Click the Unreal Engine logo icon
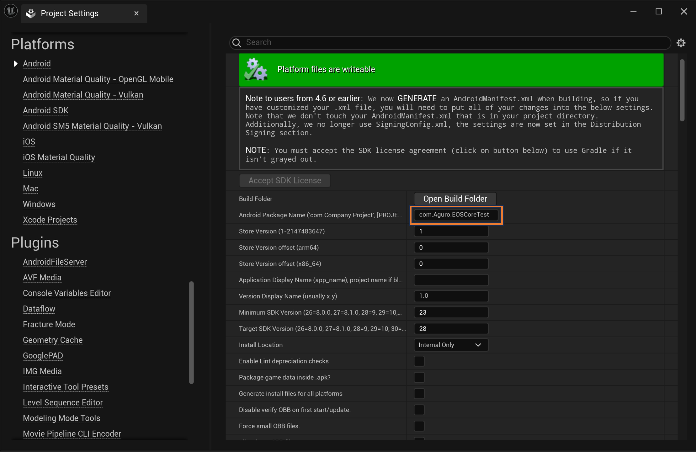The height and width of the screenshot is (452, 696). tap(11, 11)
